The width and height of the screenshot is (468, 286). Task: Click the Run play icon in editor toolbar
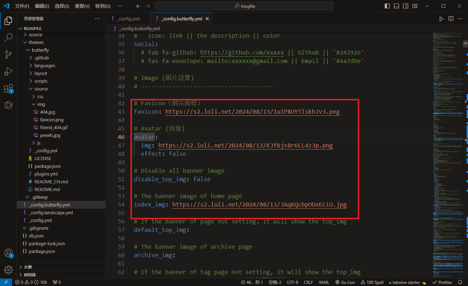[442, 19]
